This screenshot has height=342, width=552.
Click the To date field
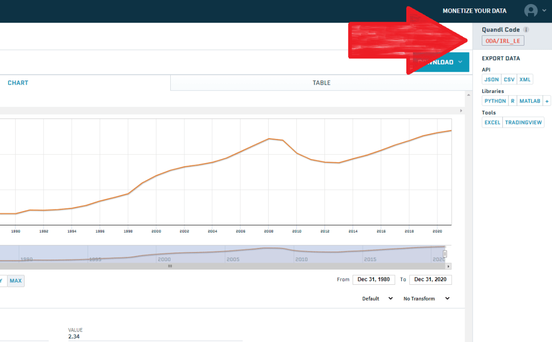430,280
